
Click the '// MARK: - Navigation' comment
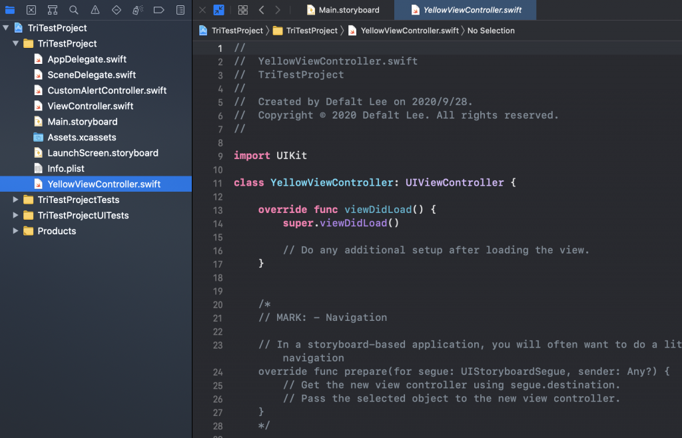click(x=322, y=318)
